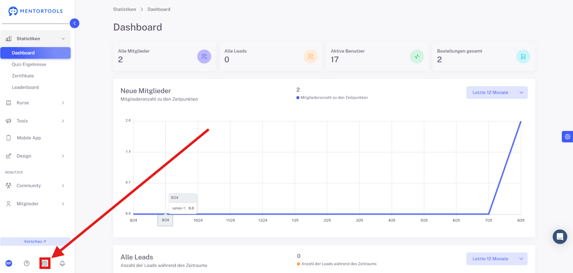Click the Bestellungen gesamt cart icon
The image size is (573, 273).
523,56
